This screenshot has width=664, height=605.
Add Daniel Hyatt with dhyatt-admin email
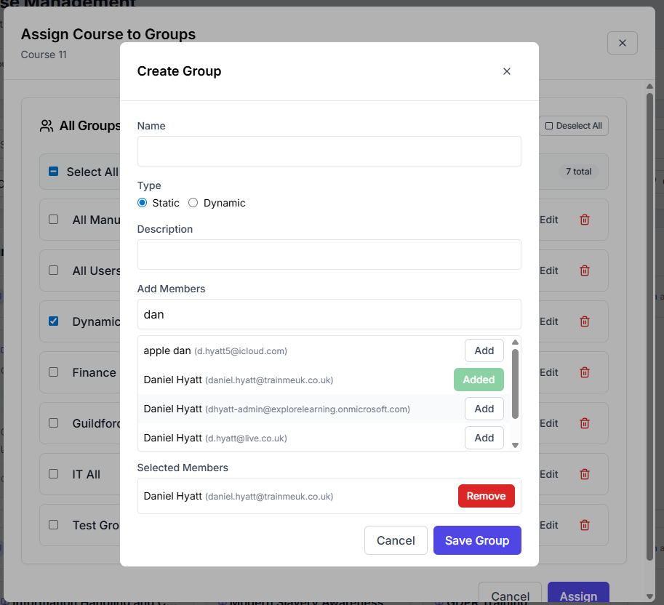[x=484, y=409]
